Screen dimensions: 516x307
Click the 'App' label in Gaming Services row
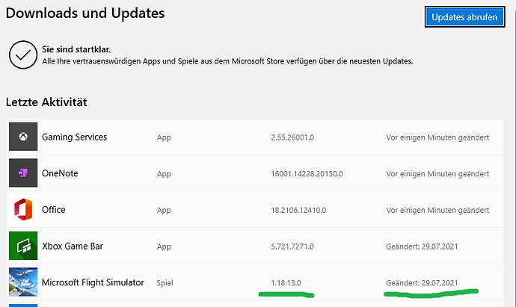coord(164,137)
